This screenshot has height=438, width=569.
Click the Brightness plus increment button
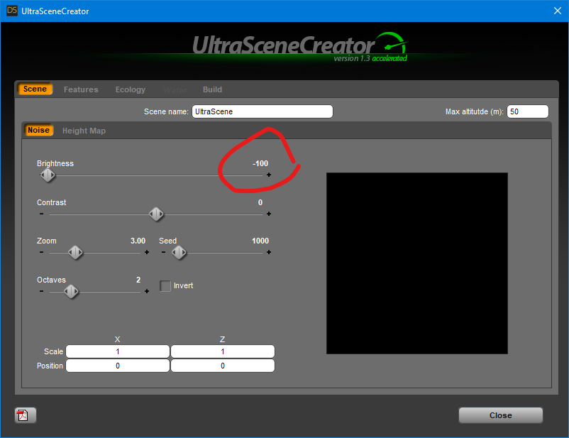tap(268, 175)
